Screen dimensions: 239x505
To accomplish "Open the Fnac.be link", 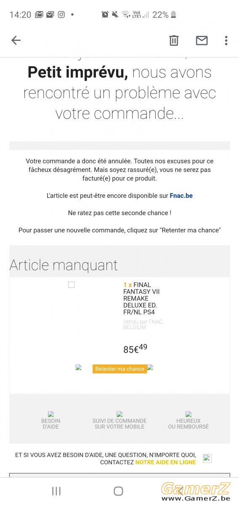I will point(181,196).
